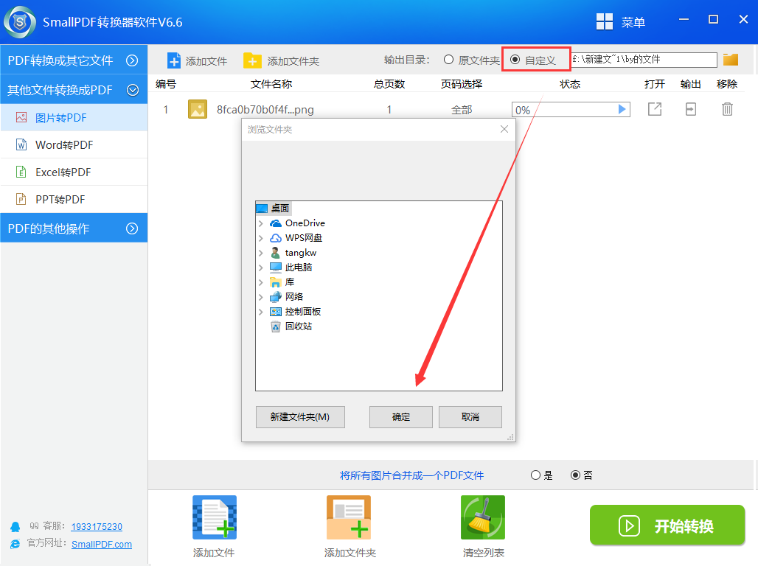Click the Excel转PDF document icon
Image resolution: width=758 pixels, height=566 pixels.
21,172
